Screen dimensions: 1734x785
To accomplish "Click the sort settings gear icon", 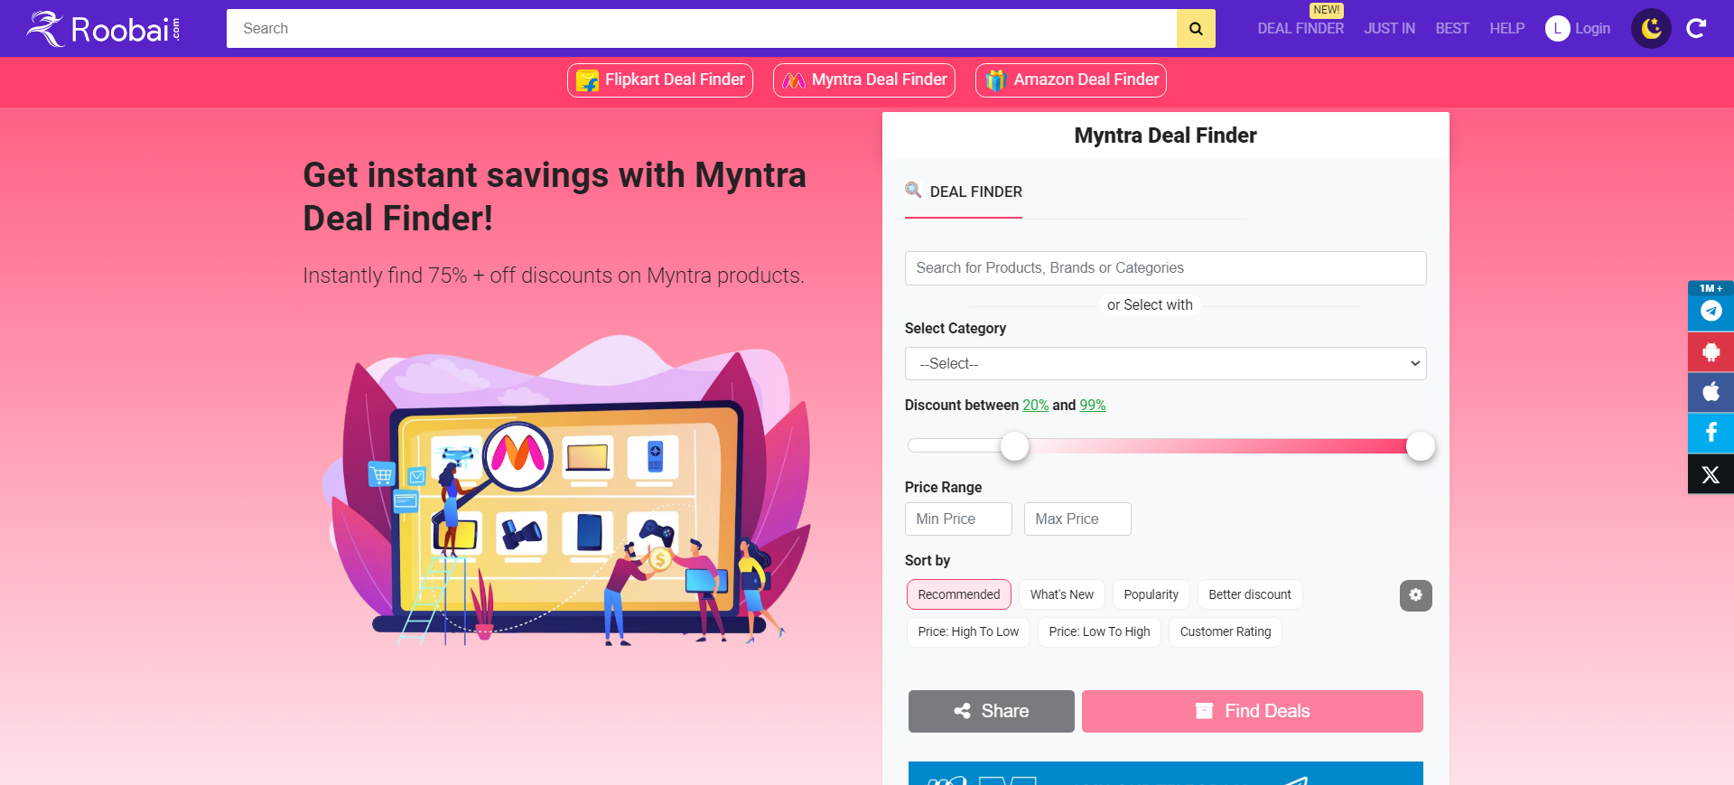I will [x=1416, y=595].
